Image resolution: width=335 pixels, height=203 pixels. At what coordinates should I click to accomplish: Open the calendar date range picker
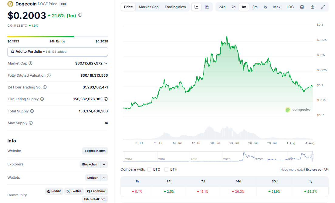302,7
